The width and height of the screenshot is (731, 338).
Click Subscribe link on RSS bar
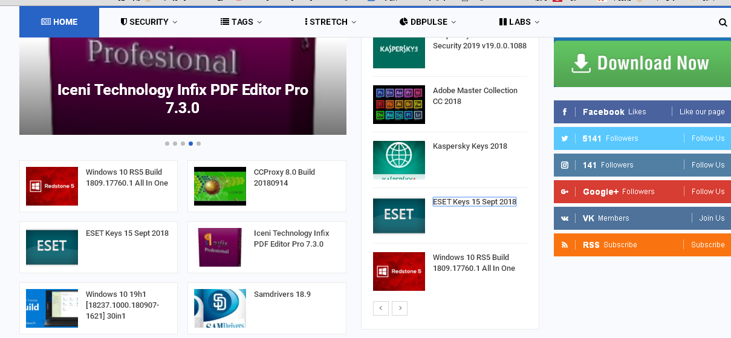[708, 245]
